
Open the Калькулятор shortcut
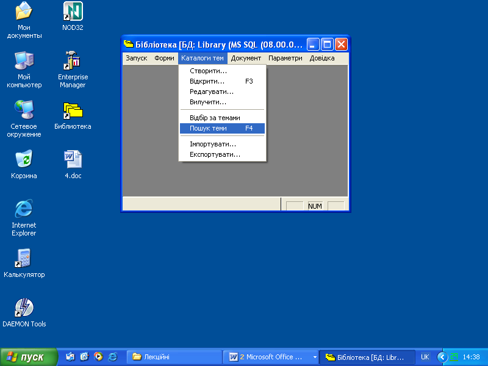[x=24, y=264]
